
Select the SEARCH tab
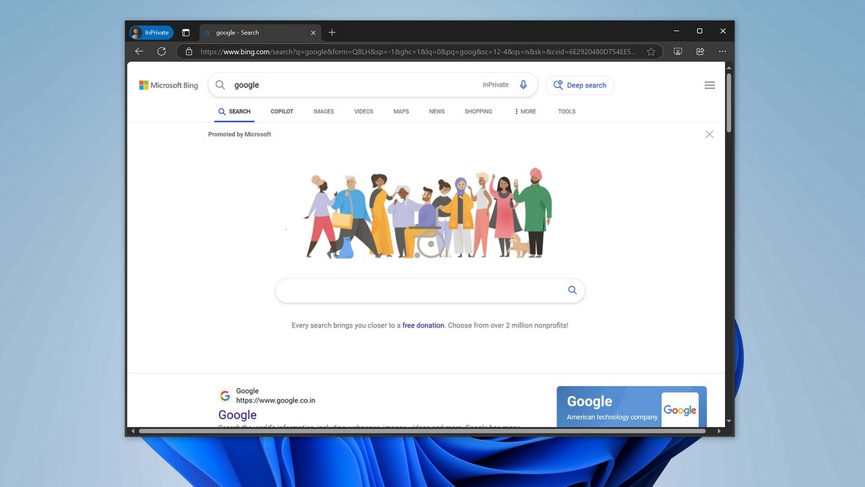coord(234,112)
